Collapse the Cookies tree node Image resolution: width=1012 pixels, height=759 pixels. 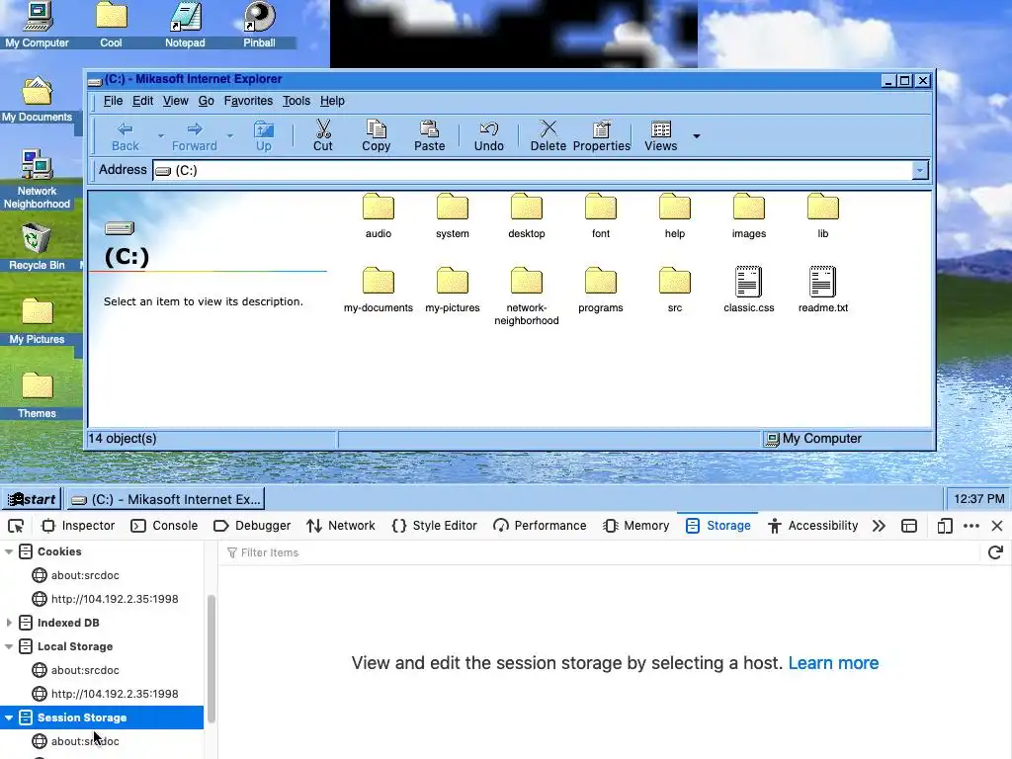click(9, 551)
